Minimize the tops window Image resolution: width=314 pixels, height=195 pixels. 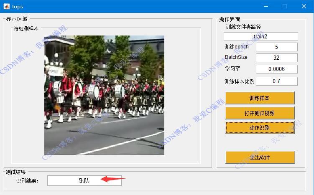pos(266,6)
